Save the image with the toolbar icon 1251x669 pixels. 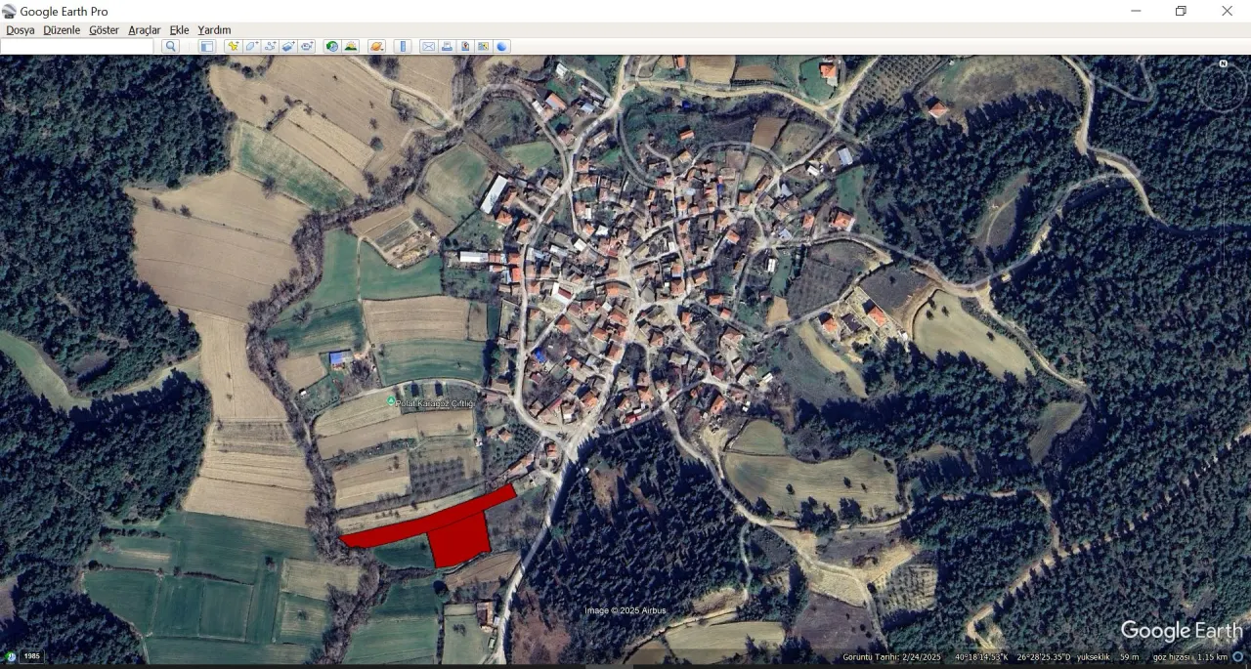click(x=465, y=46)
